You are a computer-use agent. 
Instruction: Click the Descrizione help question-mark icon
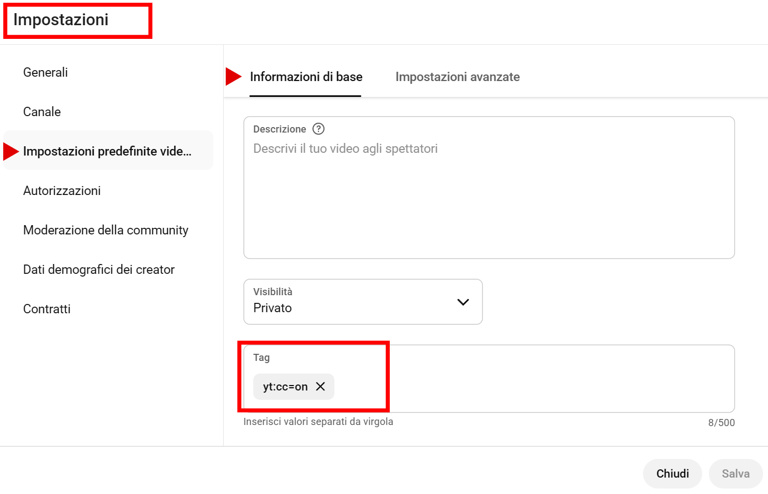(x=318, y=129)
